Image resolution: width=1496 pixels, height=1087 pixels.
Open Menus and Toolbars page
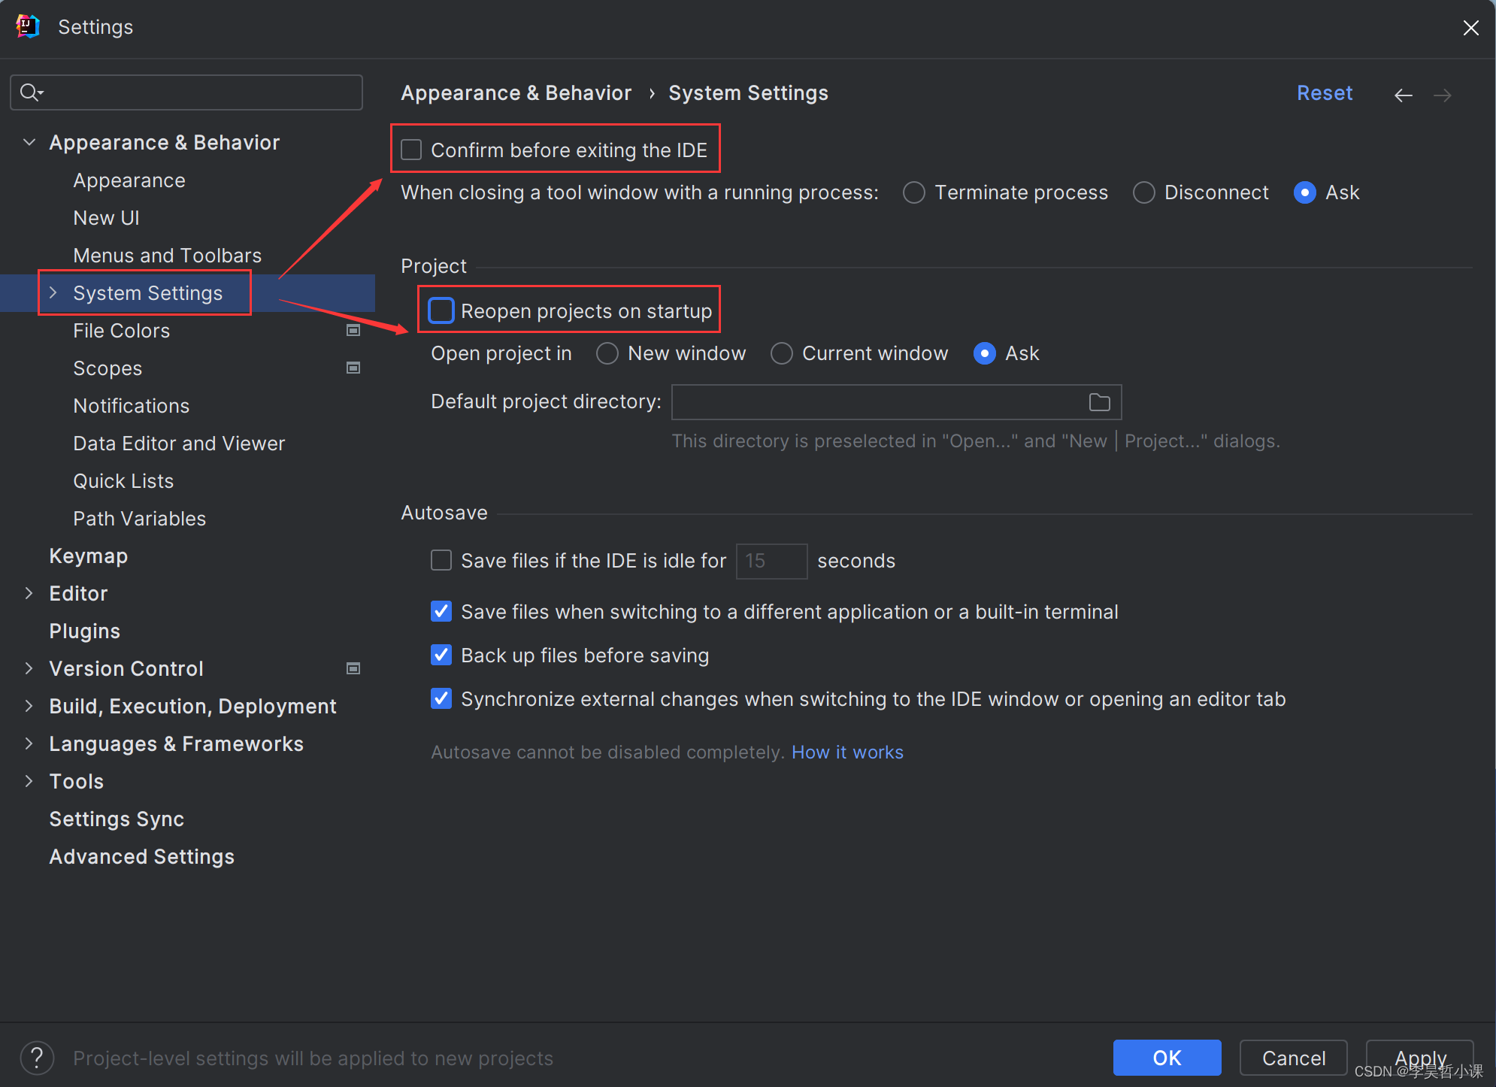167,256
